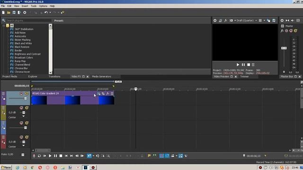Viewport: 303px width, 170px height.
Task: Toggle Loop Playback in transport bar
Action: pos(39,156)
